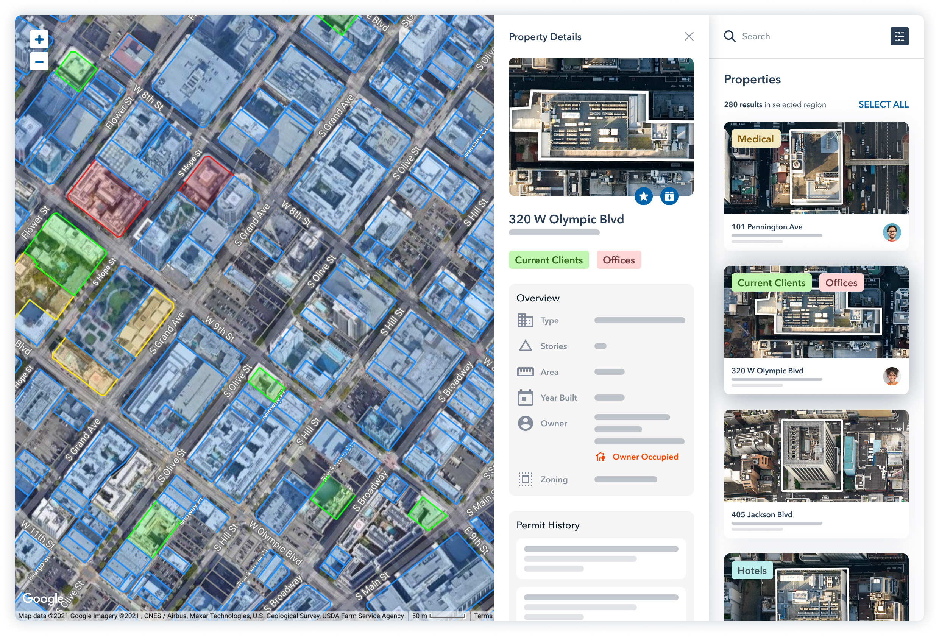Click the Zoning icon in Overview

525,479
